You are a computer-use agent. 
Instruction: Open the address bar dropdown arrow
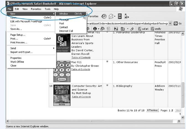[170, 24]
